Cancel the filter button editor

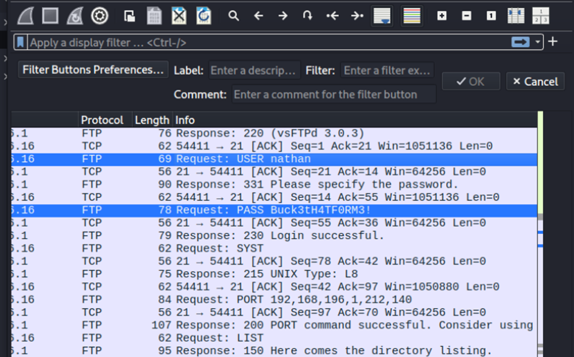[535, 81]
